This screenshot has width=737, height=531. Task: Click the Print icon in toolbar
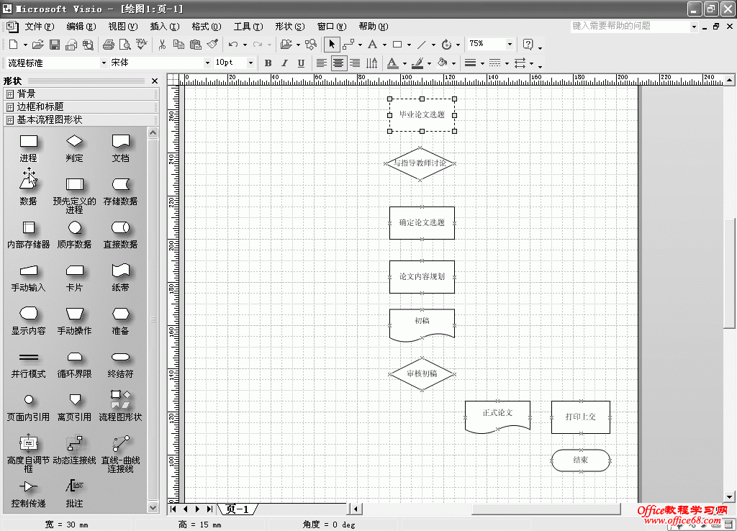pos(109,45)
